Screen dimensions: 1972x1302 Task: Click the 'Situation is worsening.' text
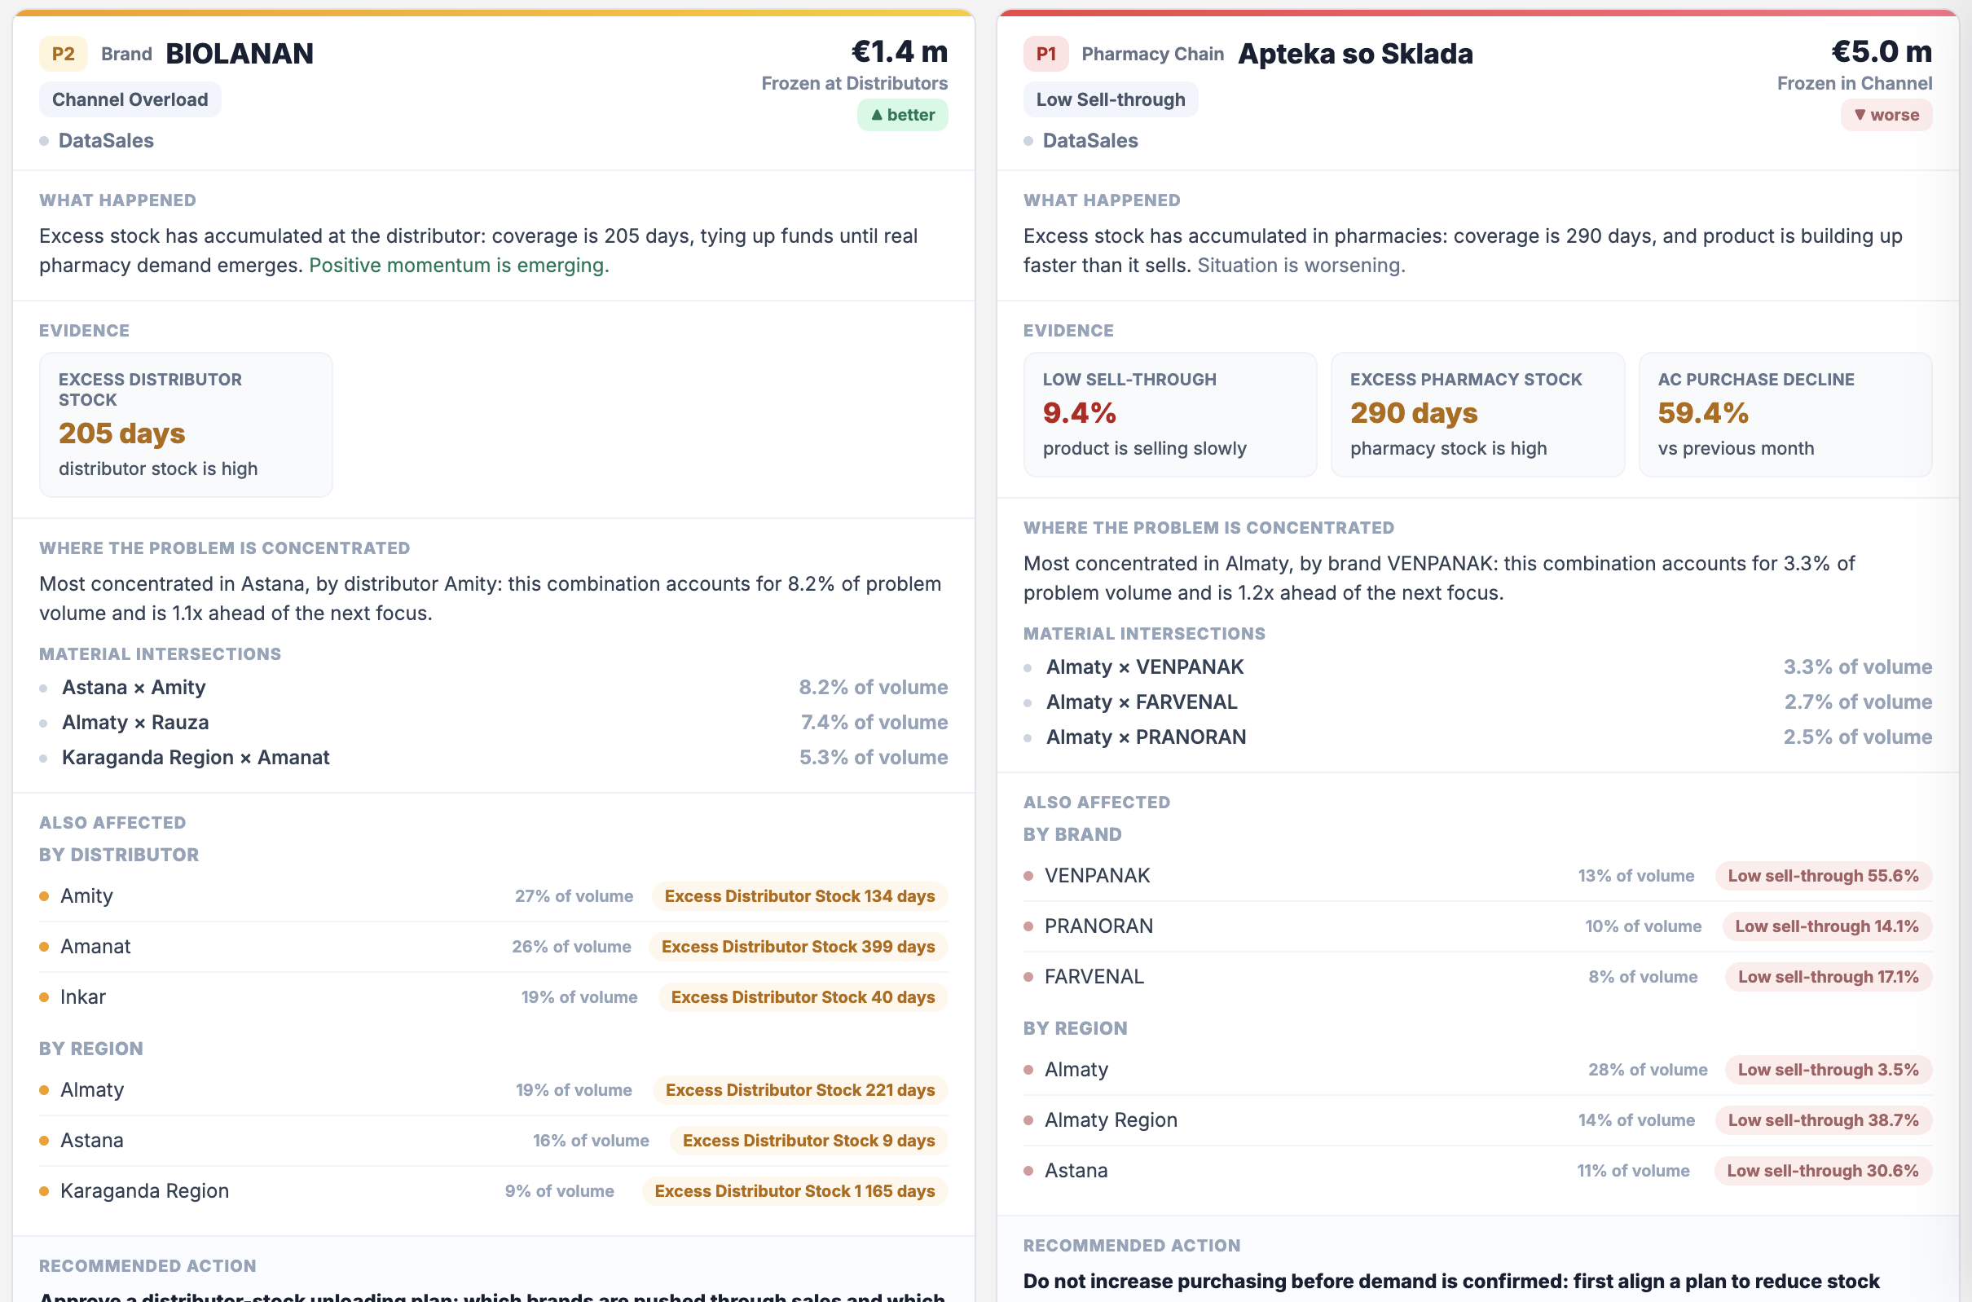pos(1301,266)
